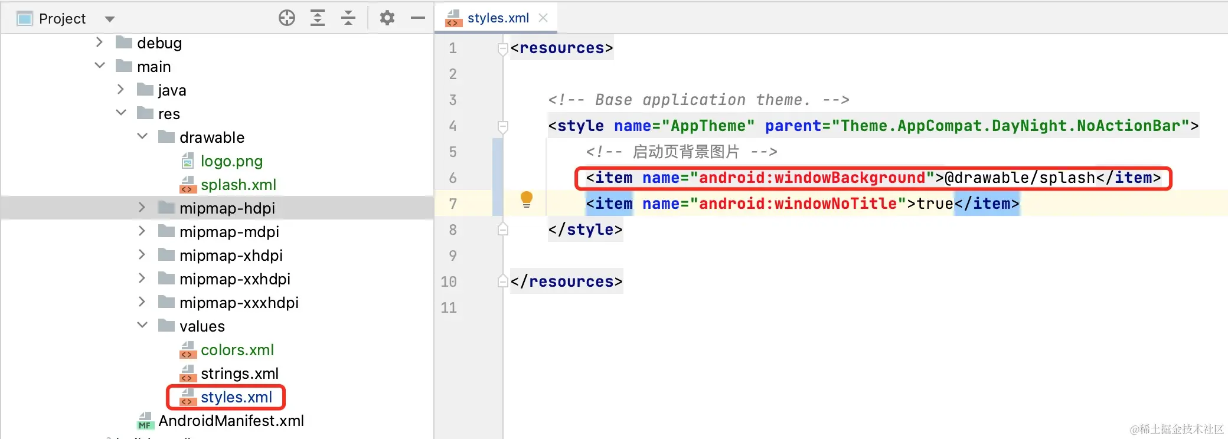This screenshot has height=439, width=1228.
Task: Open Project panel settings gear
Action: tap(387, 18)
